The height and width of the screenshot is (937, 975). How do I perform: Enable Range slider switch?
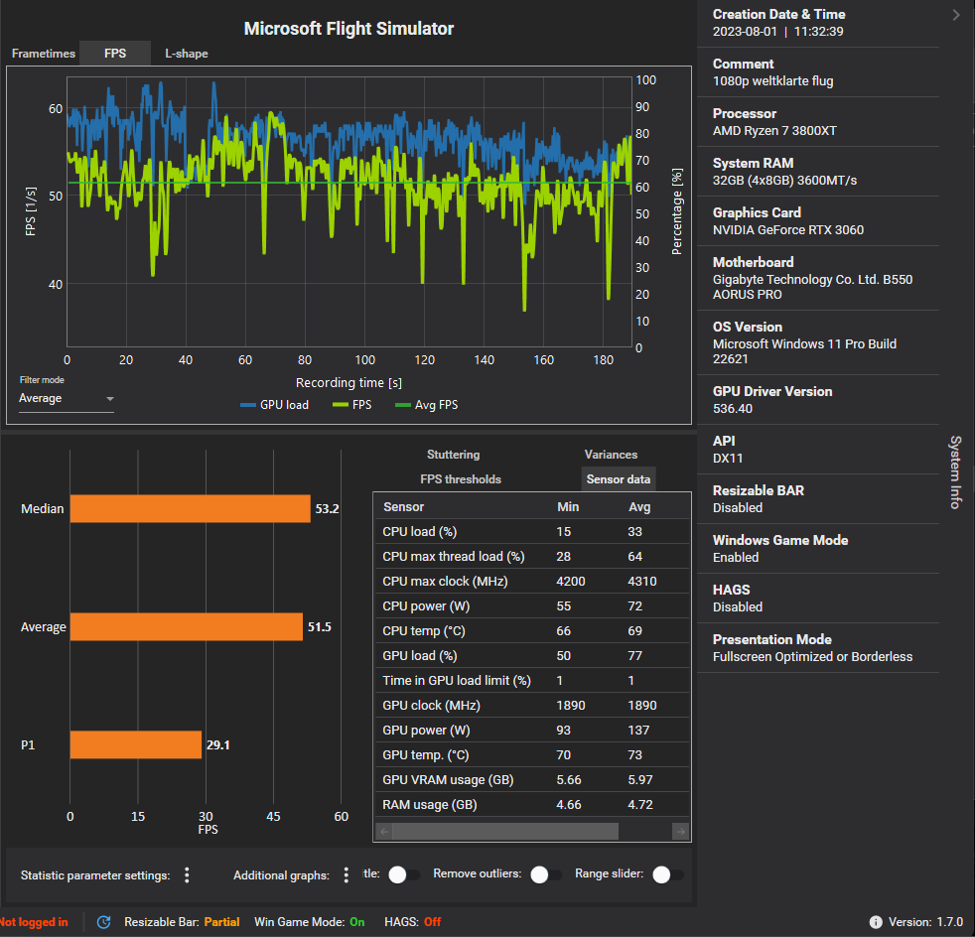click(x=668, y=874)
